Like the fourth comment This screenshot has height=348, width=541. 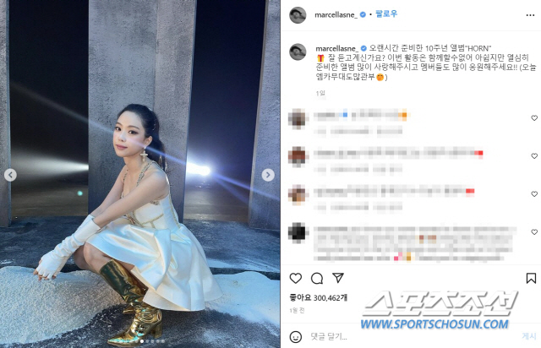pos(534,231)
